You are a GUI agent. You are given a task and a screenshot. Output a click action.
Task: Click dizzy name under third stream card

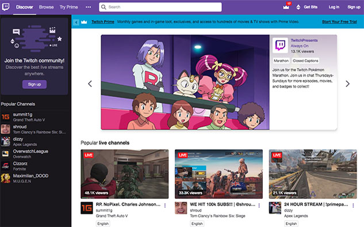[288, 210]
